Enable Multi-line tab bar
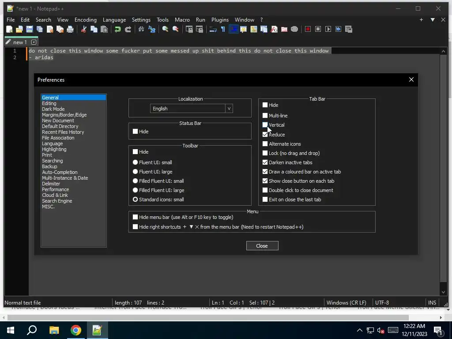 [265, 116]
